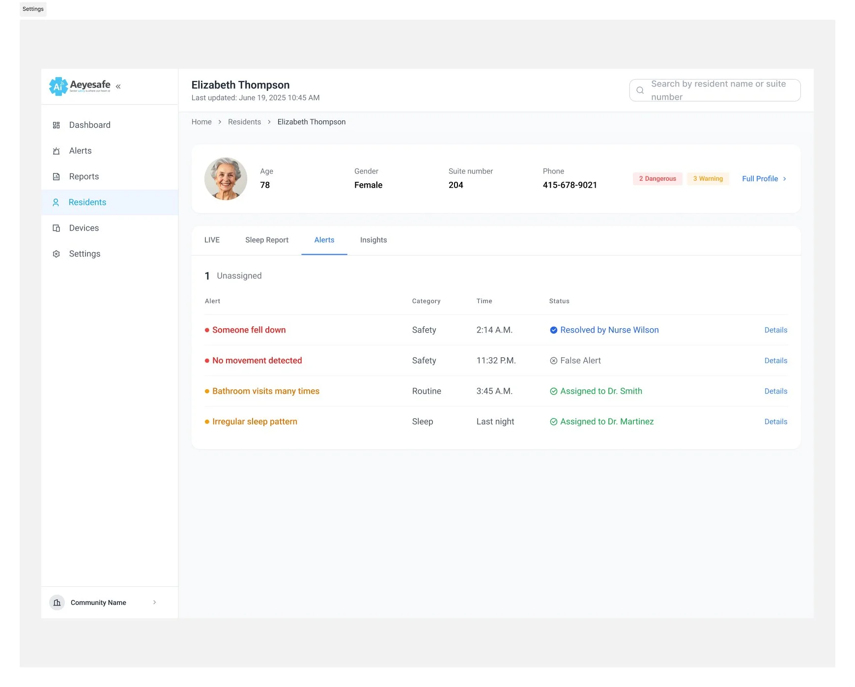The width and height of the screenshot is (855, 687).
Task: Click the orange dot beside Irregular sleep pattern
Action: 207,422
